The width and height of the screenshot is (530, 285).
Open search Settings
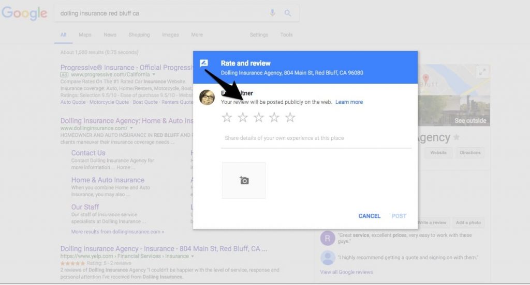tap(259, 35)
